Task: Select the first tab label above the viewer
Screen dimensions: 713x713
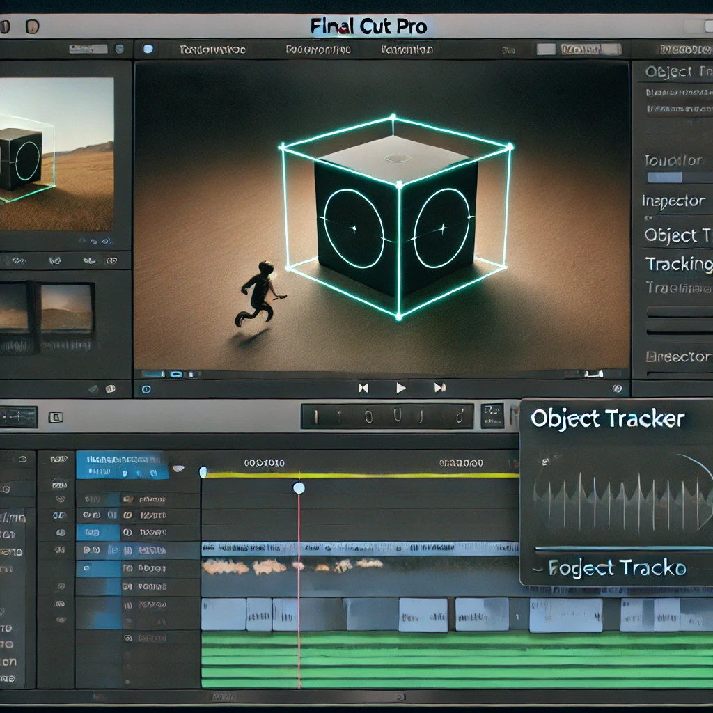Action: 213,49
